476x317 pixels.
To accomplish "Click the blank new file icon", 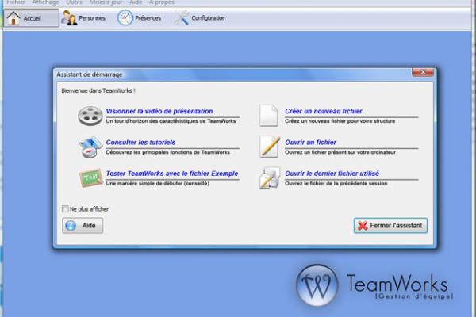I will coord(269,115).
